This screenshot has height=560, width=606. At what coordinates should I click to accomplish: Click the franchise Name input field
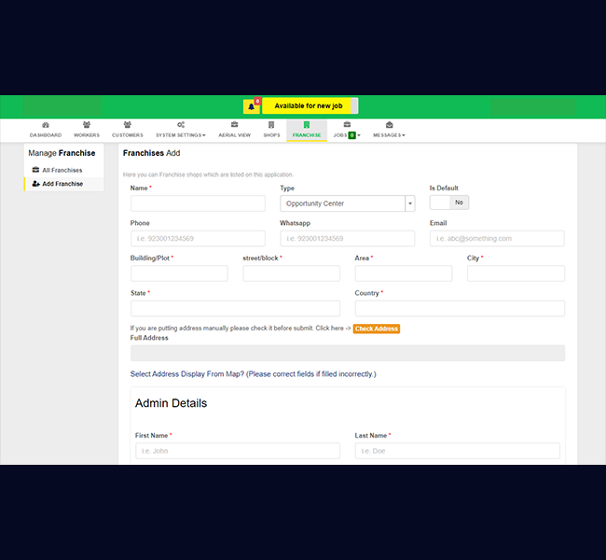198,203
